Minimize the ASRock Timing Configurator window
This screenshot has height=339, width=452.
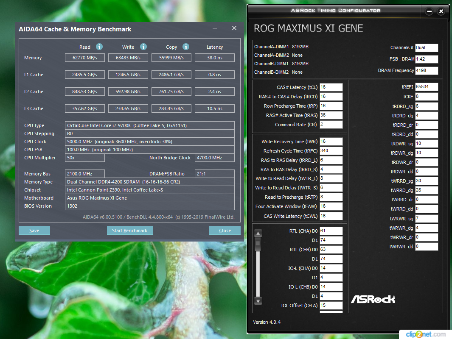[x=429, y=11]
